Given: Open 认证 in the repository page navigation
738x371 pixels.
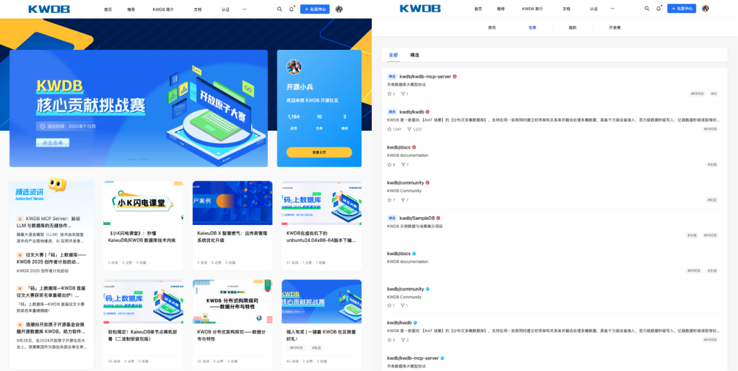Looking at the screenshot, I should tap(594, 8).
